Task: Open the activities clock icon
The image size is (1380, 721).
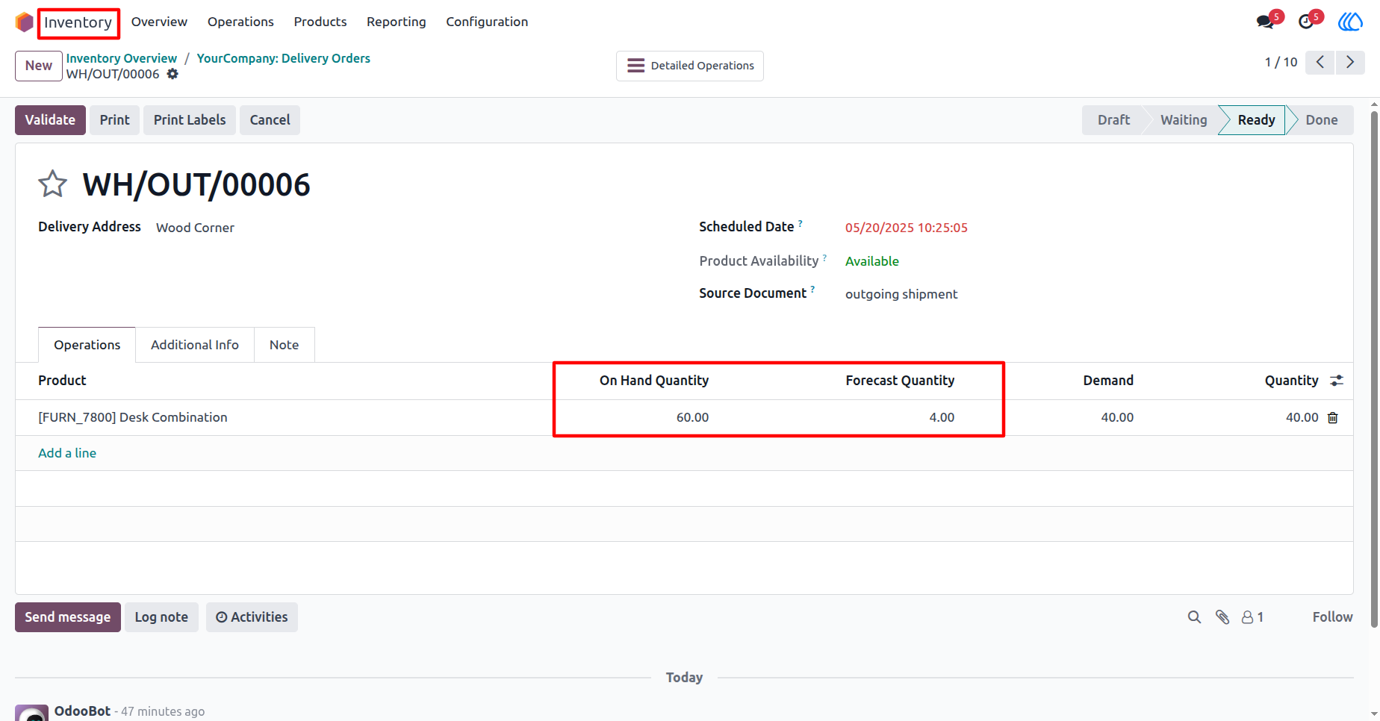Action: pyautogui.click(x=1306, y=22)
